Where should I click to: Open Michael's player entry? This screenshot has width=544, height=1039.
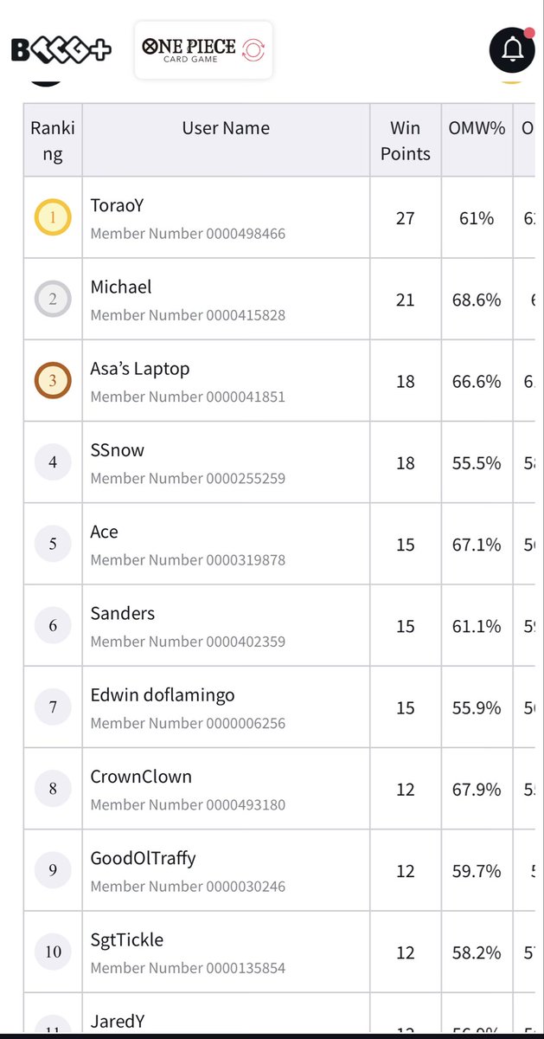[121, 287]
